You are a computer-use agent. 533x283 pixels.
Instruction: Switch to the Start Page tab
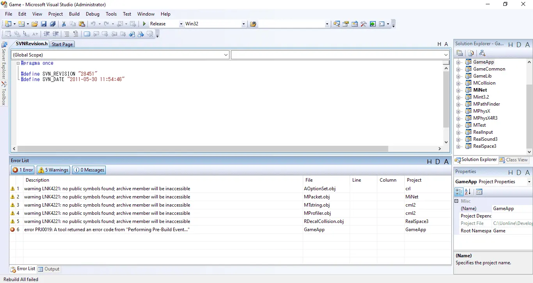click(x=62, y=44)
